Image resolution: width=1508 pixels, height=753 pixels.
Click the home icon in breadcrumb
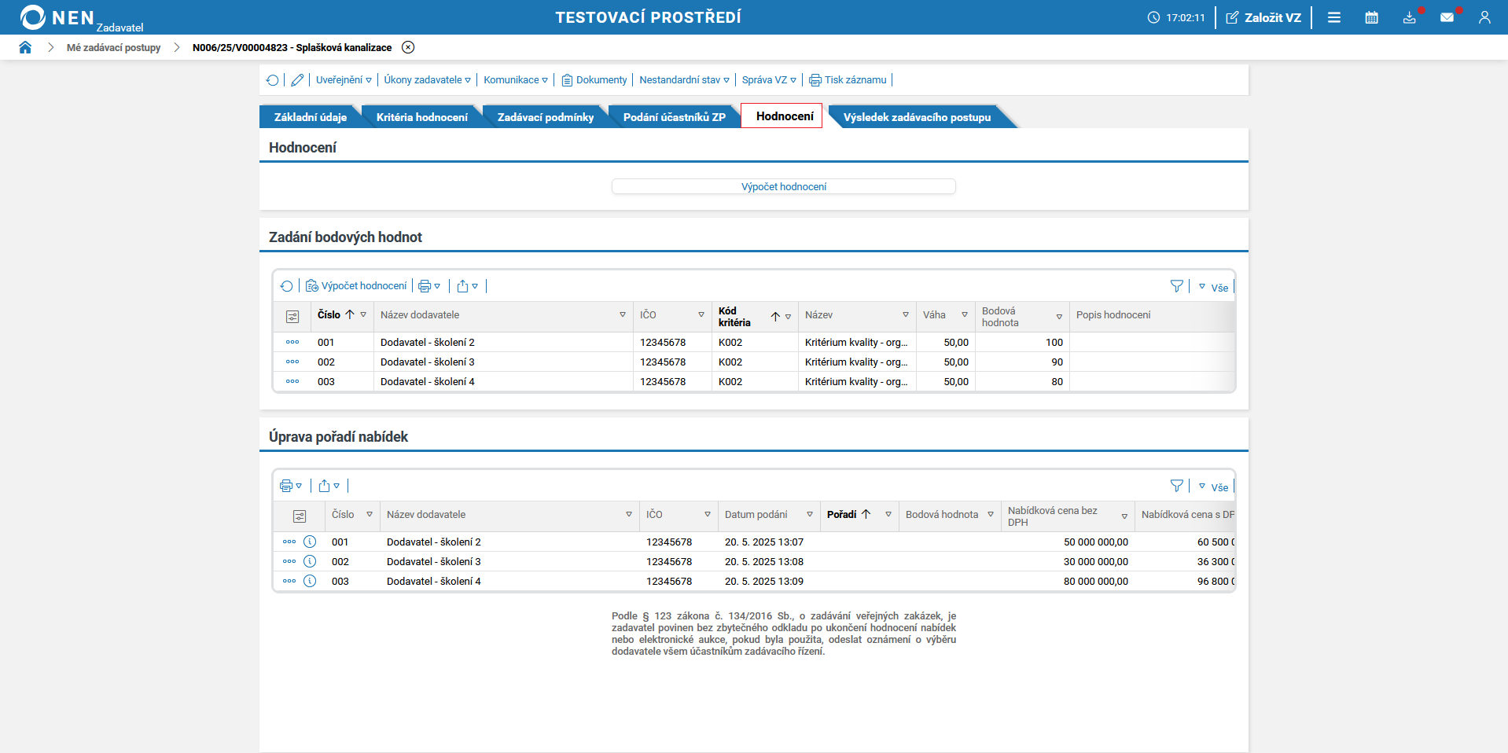[25, 47]
